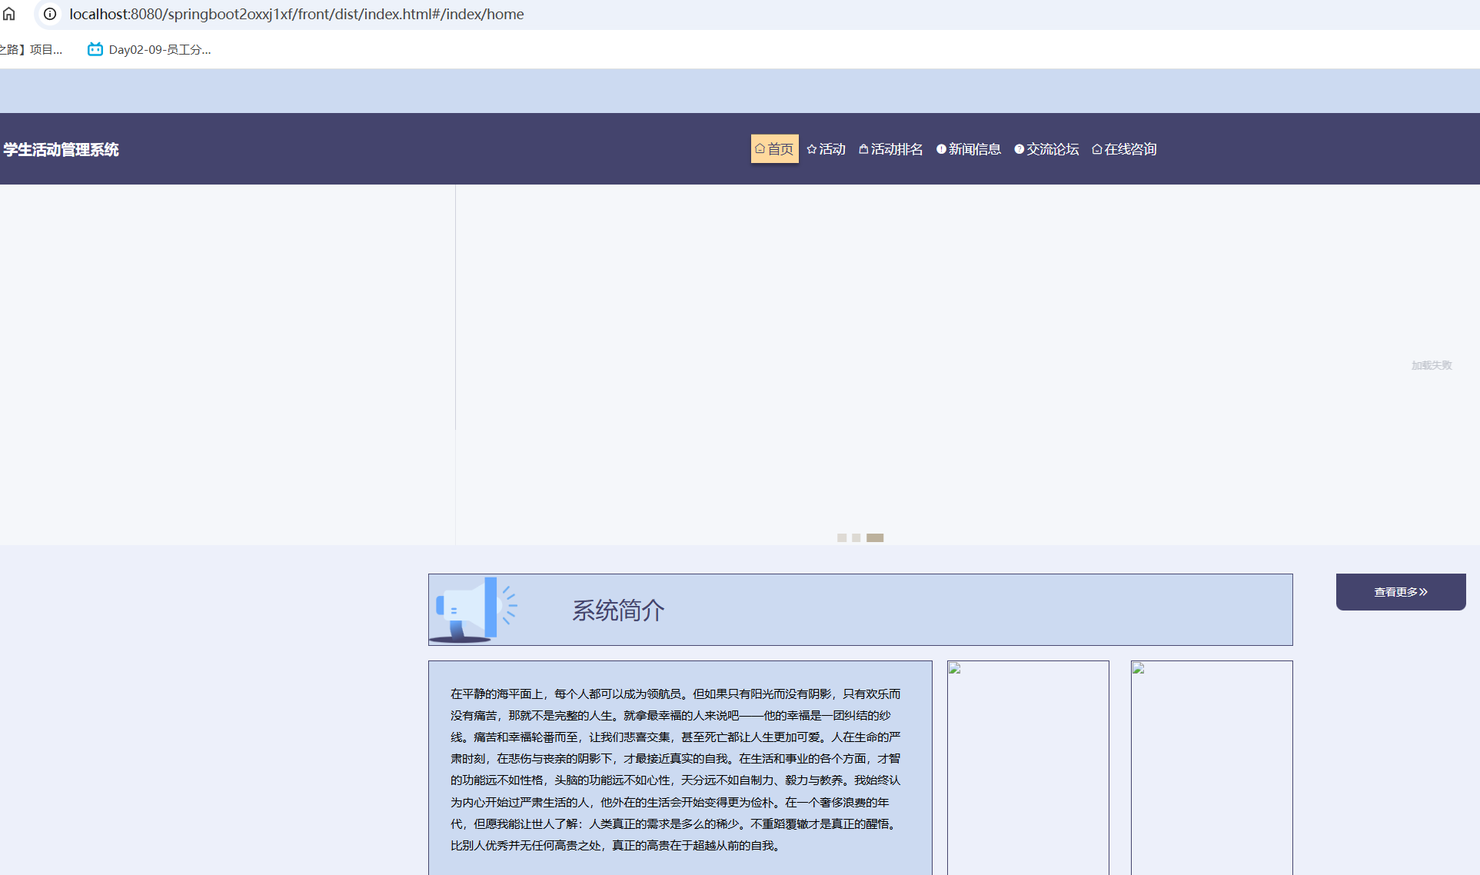Screen dimensions: 1480x875
Task: Select the active third carousel indicator
Action: point(875,537)
